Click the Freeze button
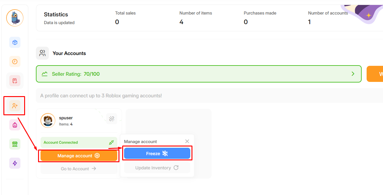Viewport: 383px width, 195px height. (157, 154)
